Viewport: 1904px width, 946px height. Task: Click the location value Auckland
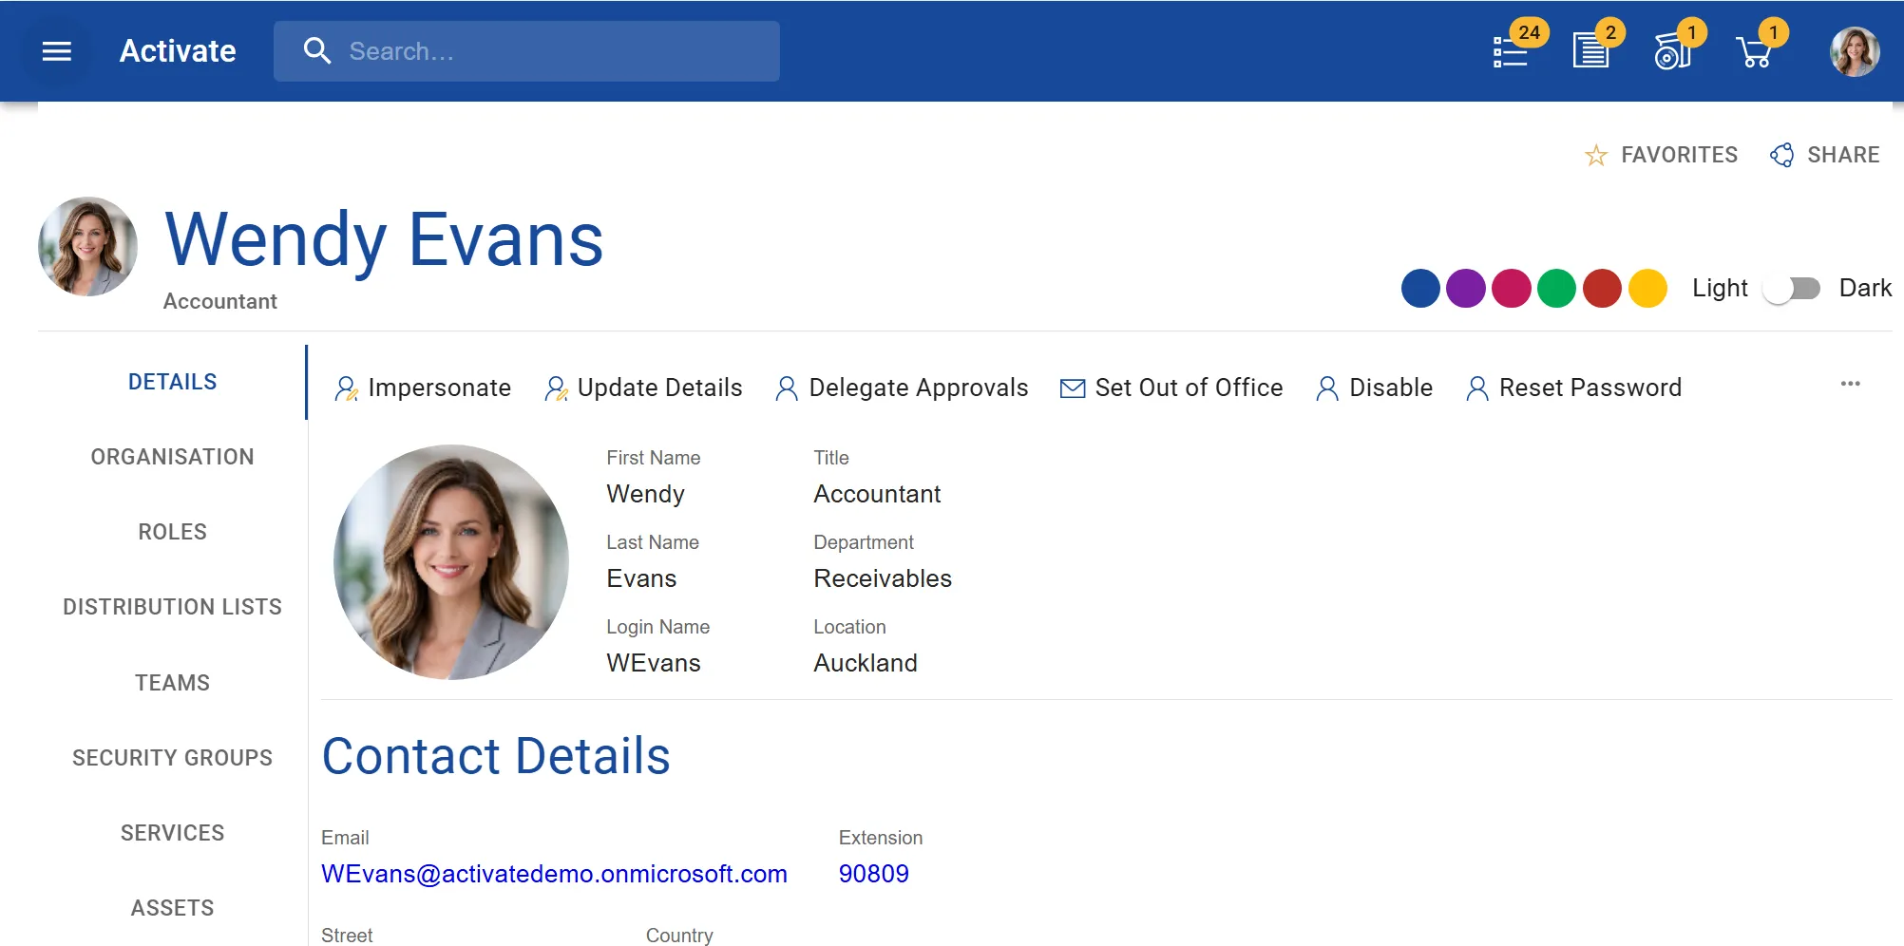866,664
